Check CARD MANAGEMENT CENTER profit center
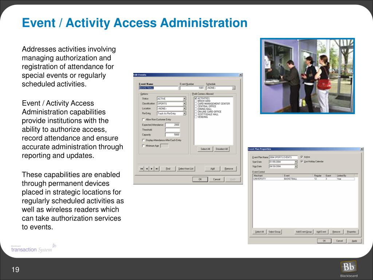The height and width of the screenshot is (280, 373). [196, 104]
